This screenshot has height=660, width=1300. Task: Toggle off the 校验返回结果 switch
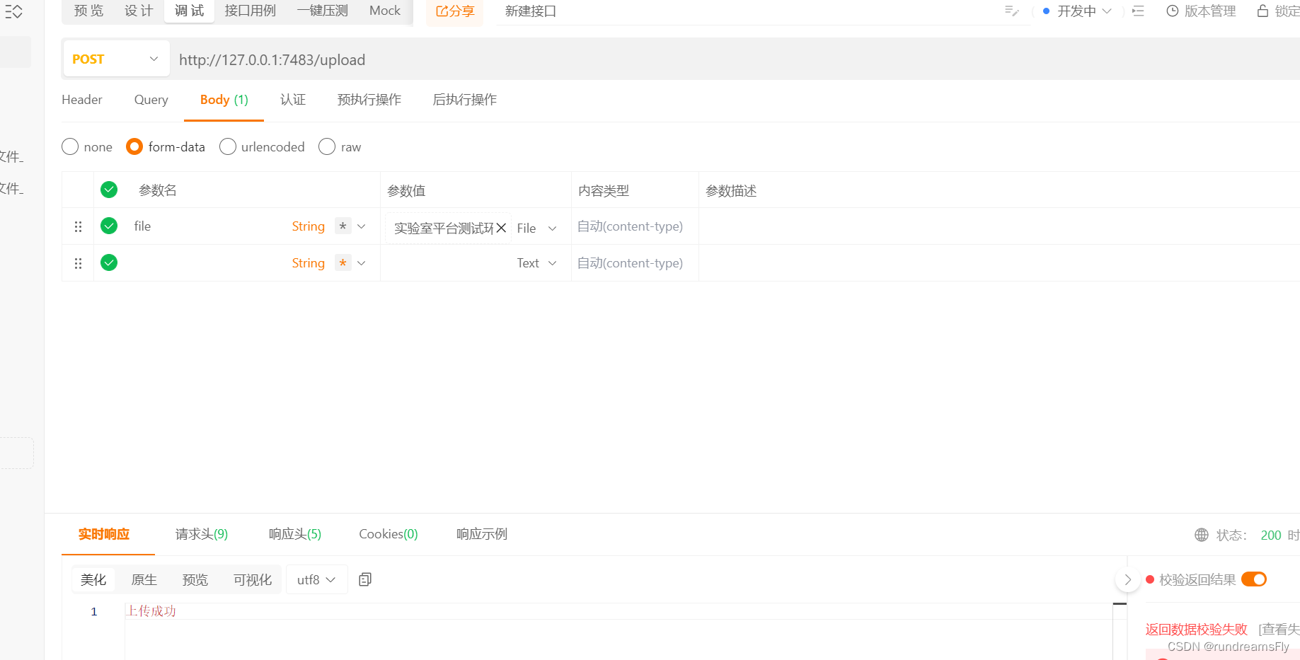click(1253, 579)
